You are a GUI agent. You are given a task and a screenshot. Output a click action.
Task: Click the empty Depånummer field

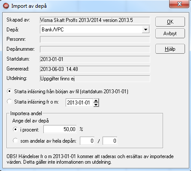(x=95, y=49)
